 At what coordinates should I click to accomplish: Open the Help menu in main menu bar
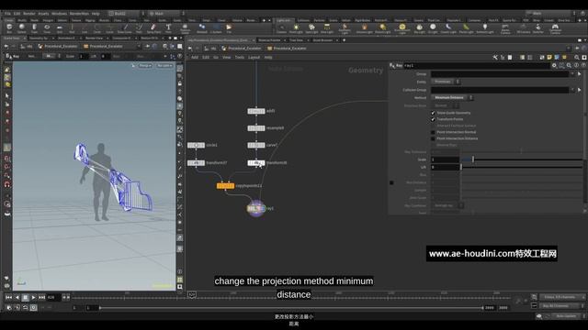click(x=96, y=14)
